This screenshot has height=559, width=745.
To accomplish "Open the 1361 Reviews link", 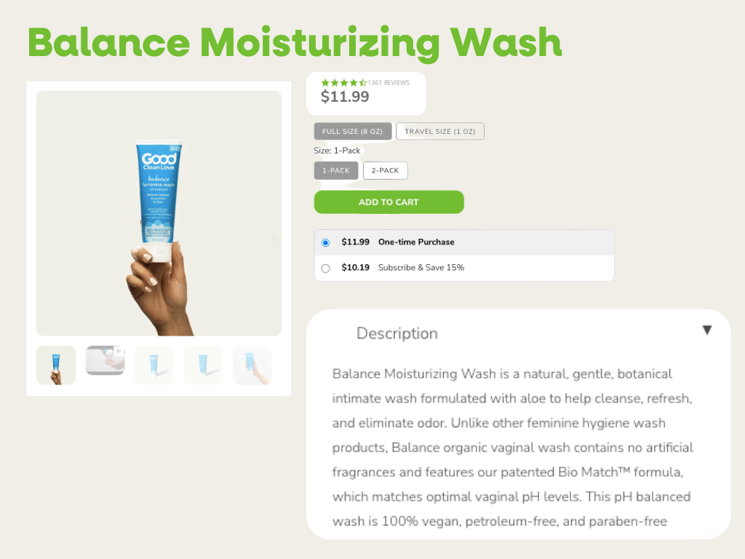I will click(389, 83).
